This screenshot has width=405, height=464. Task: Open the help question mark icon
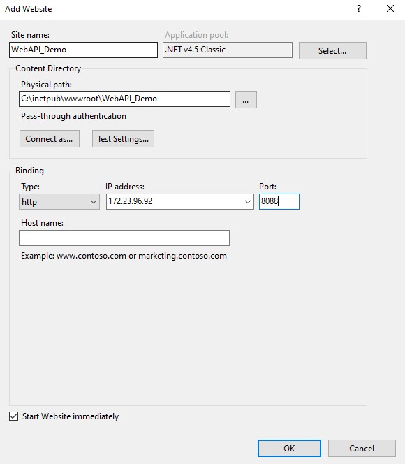359,8
